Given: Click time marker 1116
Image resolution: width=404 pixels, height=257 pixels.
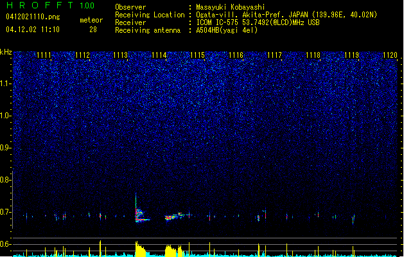Looking at the screenshot, I should tap(236, 55).
